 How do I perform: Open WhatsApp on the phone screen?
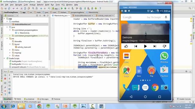click(x=164, y=57)
